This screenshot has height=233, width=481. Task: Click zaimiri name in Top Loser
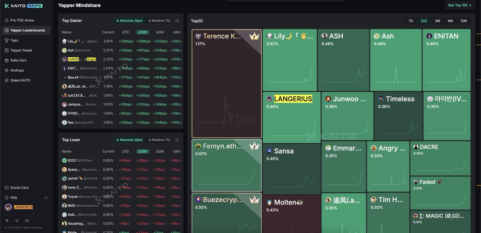(74, 179)
